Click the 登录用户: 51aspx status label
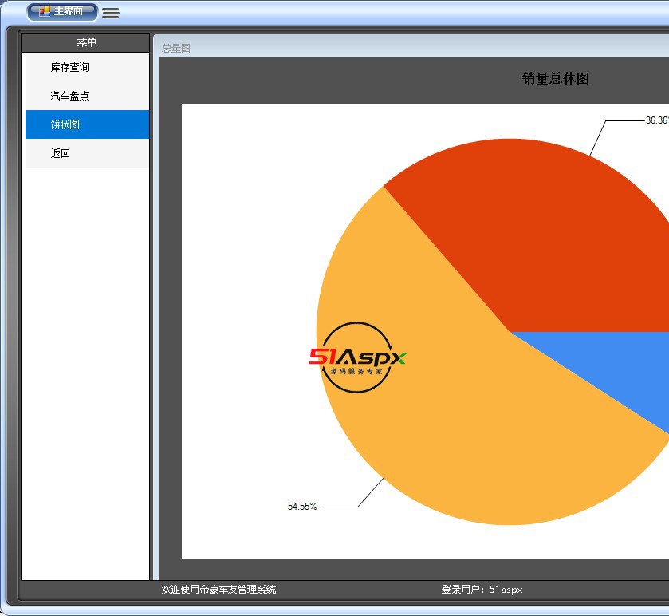The width and height of the screenshot is (669, 616). click(x=482, y=590)
